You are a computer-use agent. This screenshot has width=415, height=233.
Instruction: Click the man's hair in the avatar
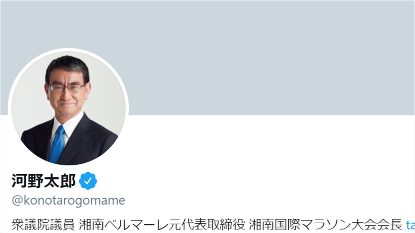[x=66, y=67]
